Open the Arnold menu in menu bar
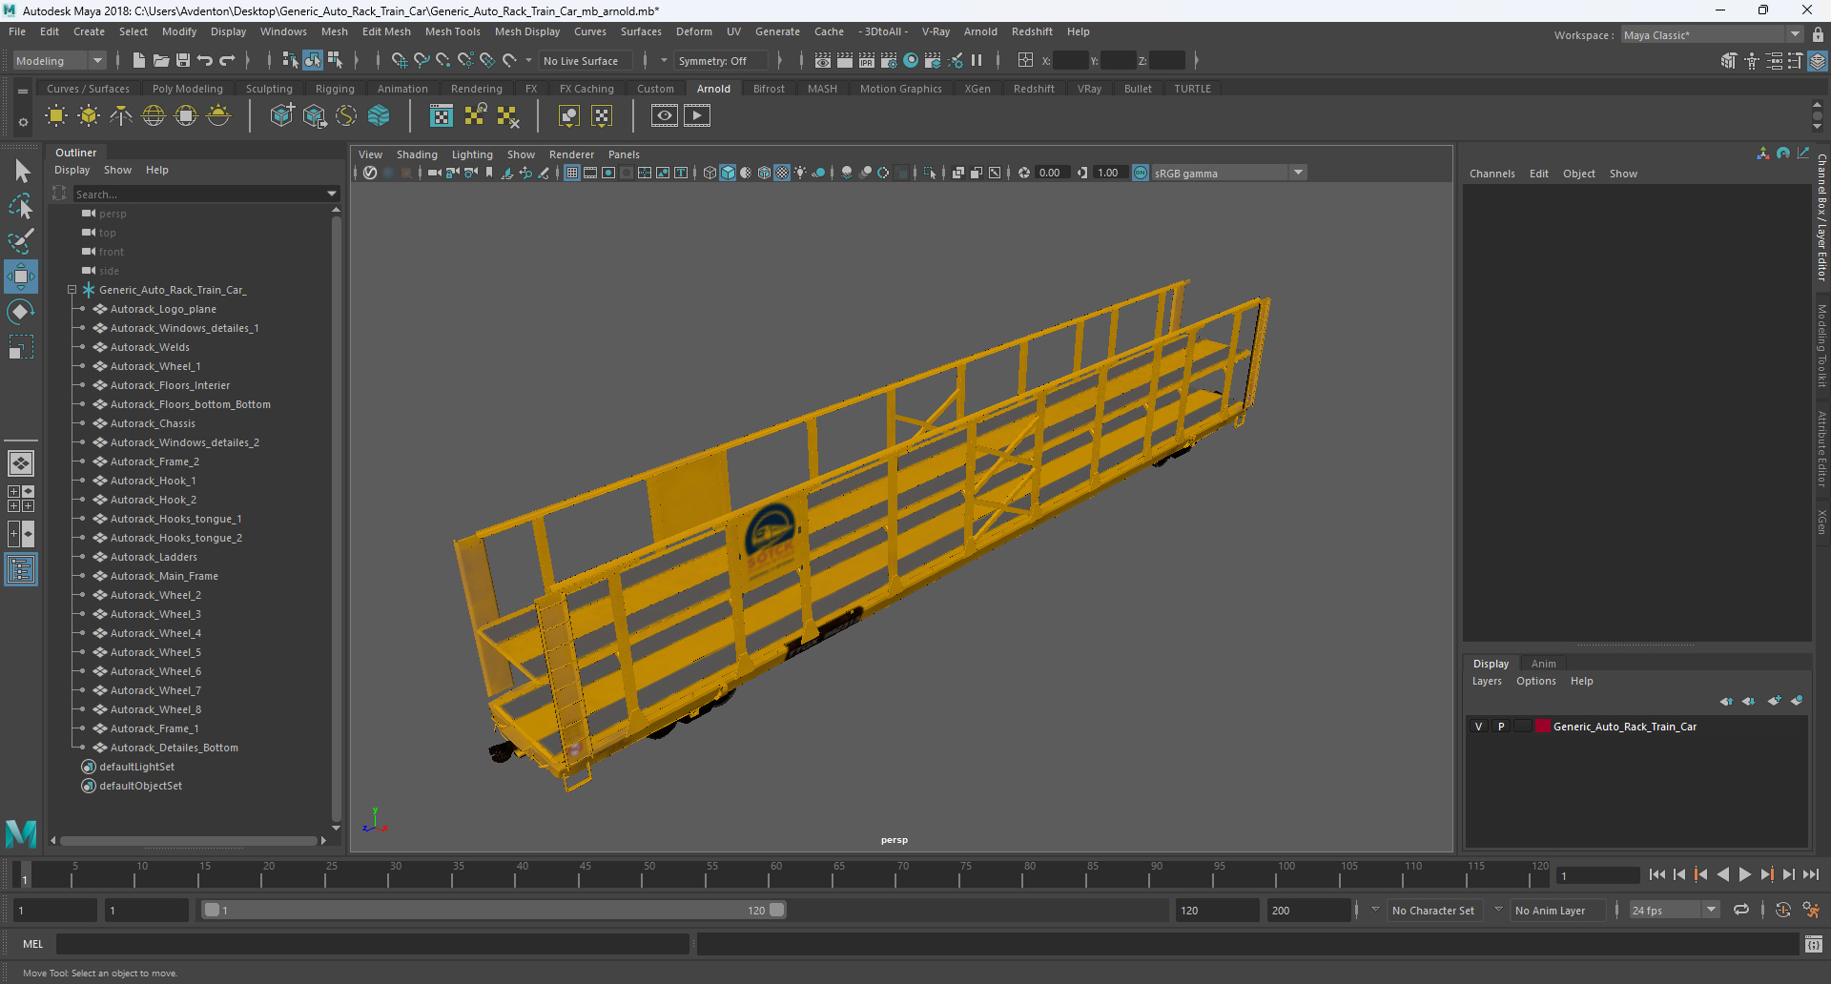The image size is (1831, 984). [x=980, y=31]
